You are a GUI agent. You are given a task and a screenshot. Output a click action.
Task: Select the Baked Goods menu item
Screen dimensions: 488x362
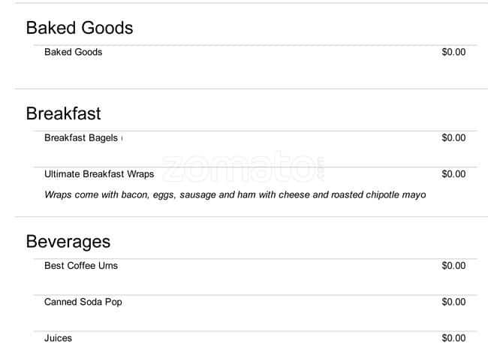tap(73, 53)
